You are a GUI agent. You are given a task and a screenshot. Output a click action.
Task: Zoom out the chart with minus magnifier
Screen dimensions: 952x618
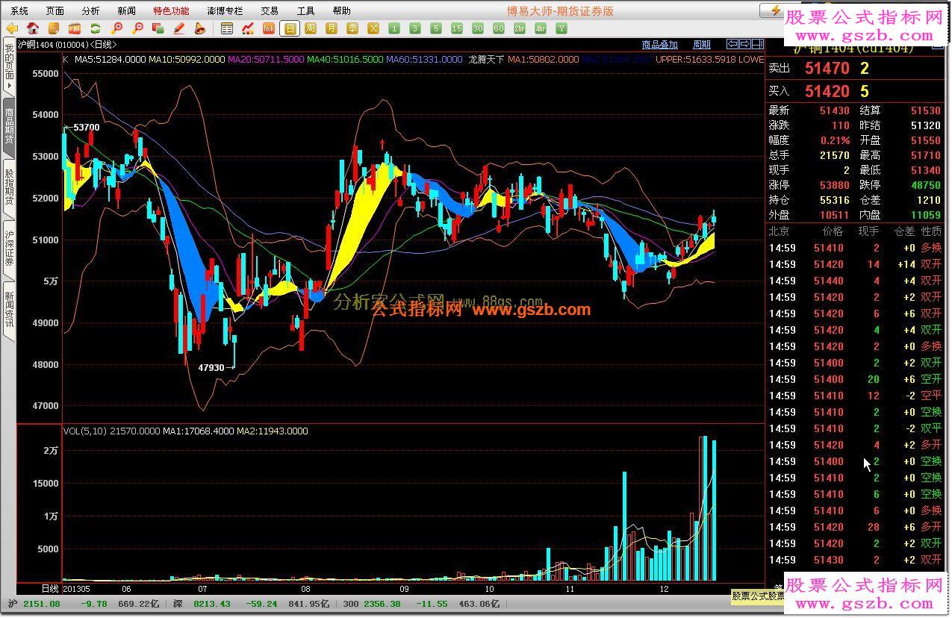137,28
